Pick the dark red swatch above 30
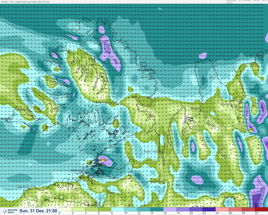The height and width of the screenshot is (215, 268). 261,209
